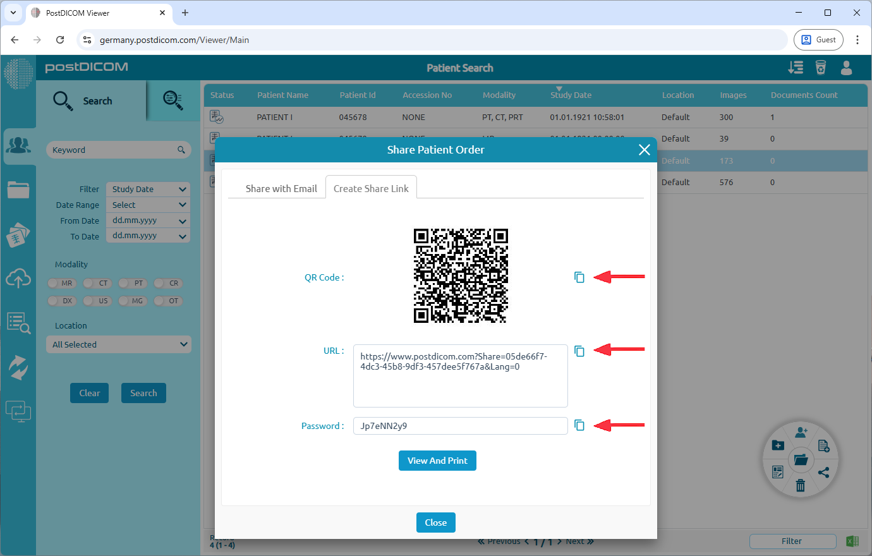The height and width of the screenshot is (556, 872).
Task: Select the folder browser icon in sidebar
Action: (19, 190)
